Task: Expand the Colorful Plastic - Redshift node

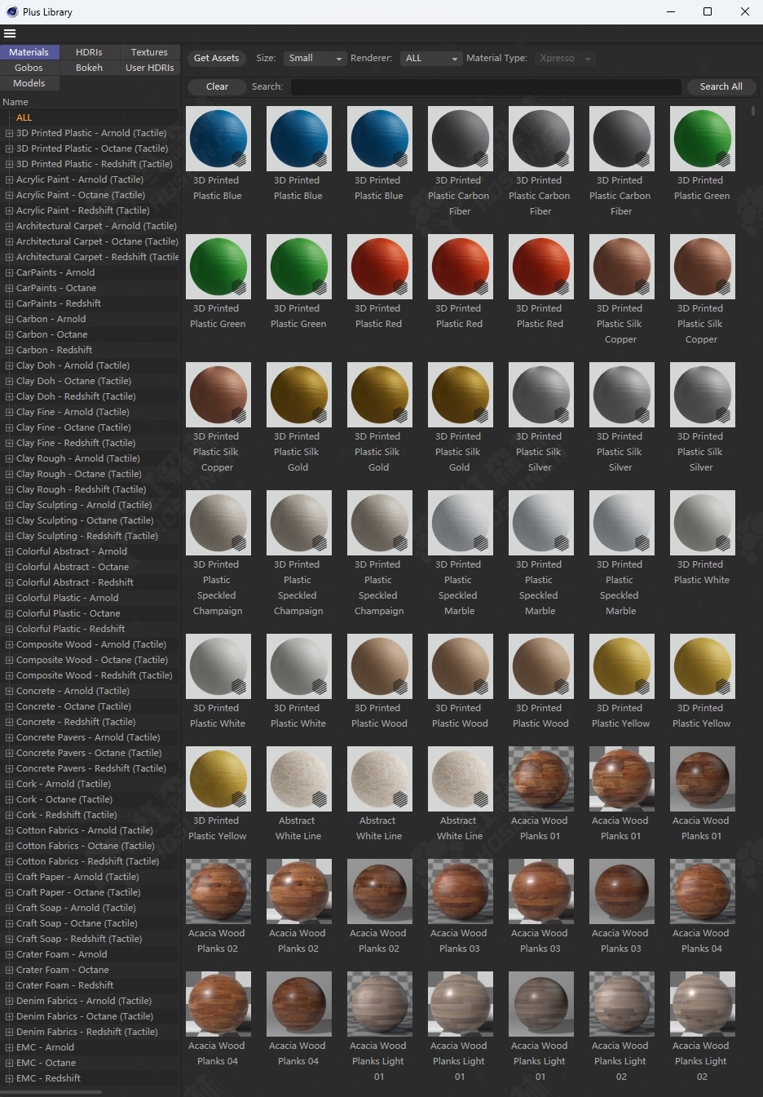Action: click(9, 629)
